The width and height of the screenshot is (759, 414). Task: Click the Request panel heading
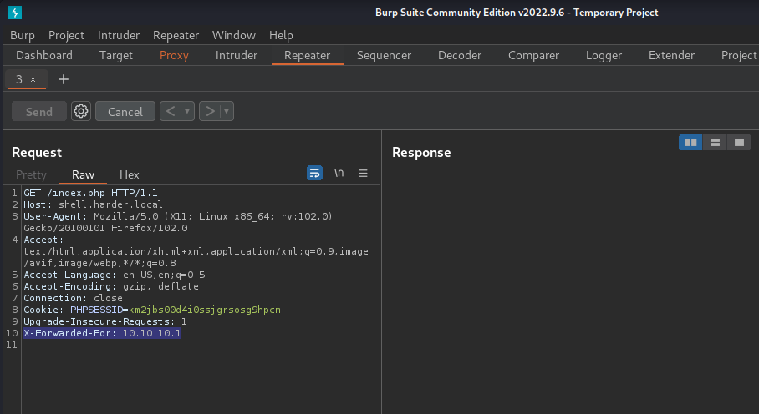37,152
